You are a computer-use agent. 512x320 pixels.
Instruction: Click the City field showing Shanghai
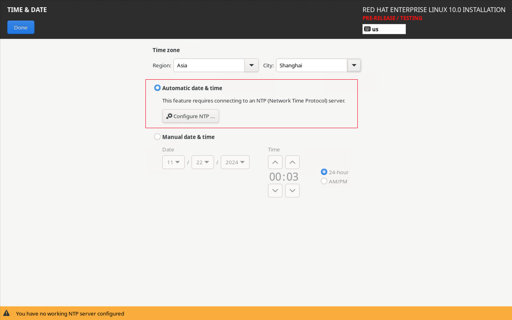click(x=312, y=65)
